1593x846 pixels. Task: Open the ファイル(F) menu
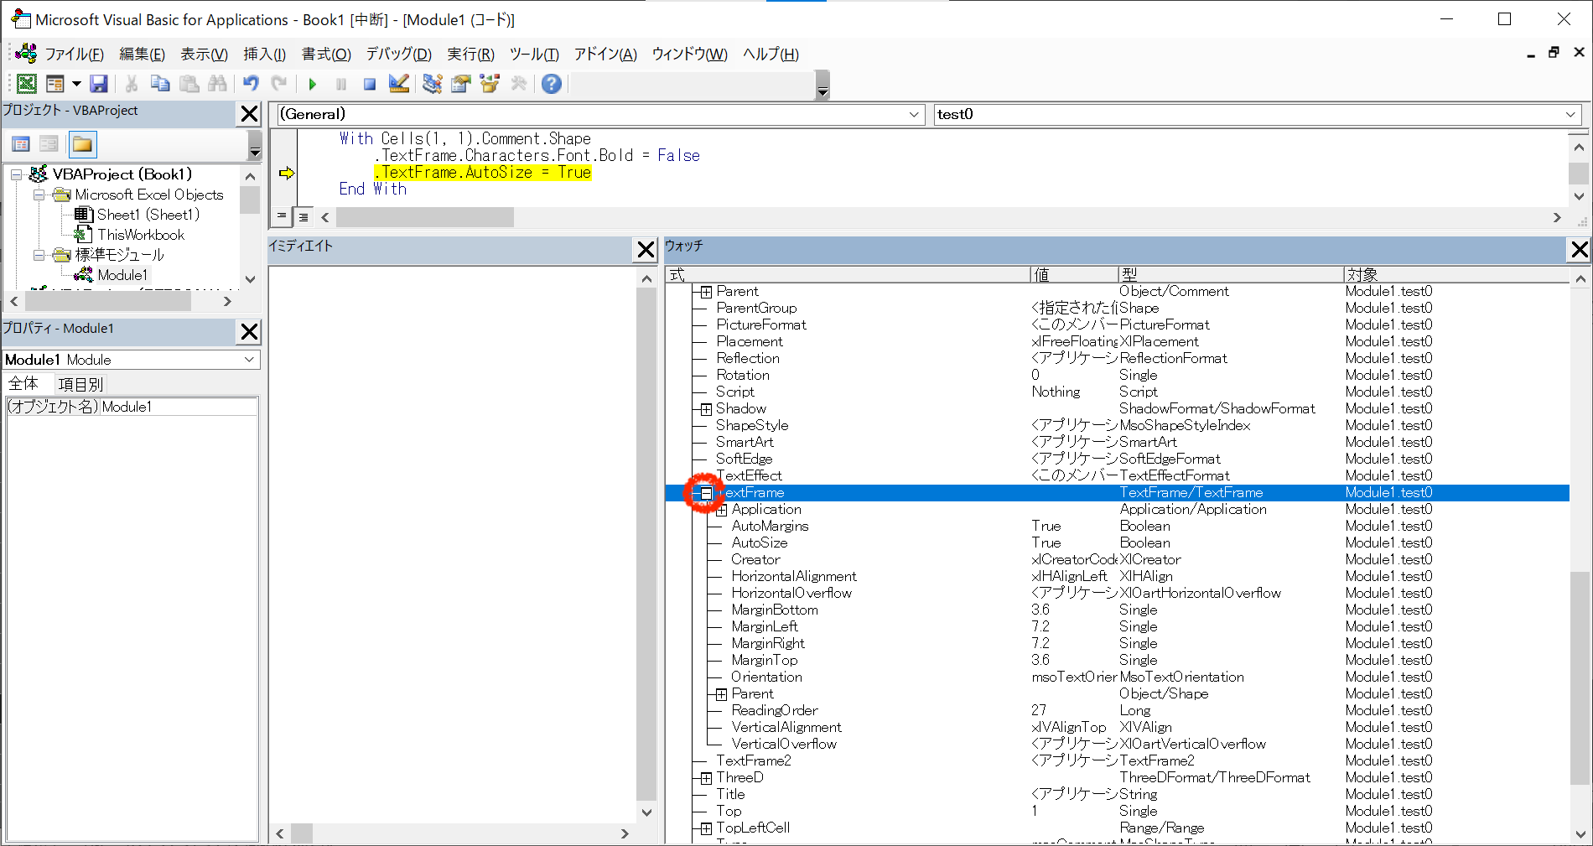point(74,54)
